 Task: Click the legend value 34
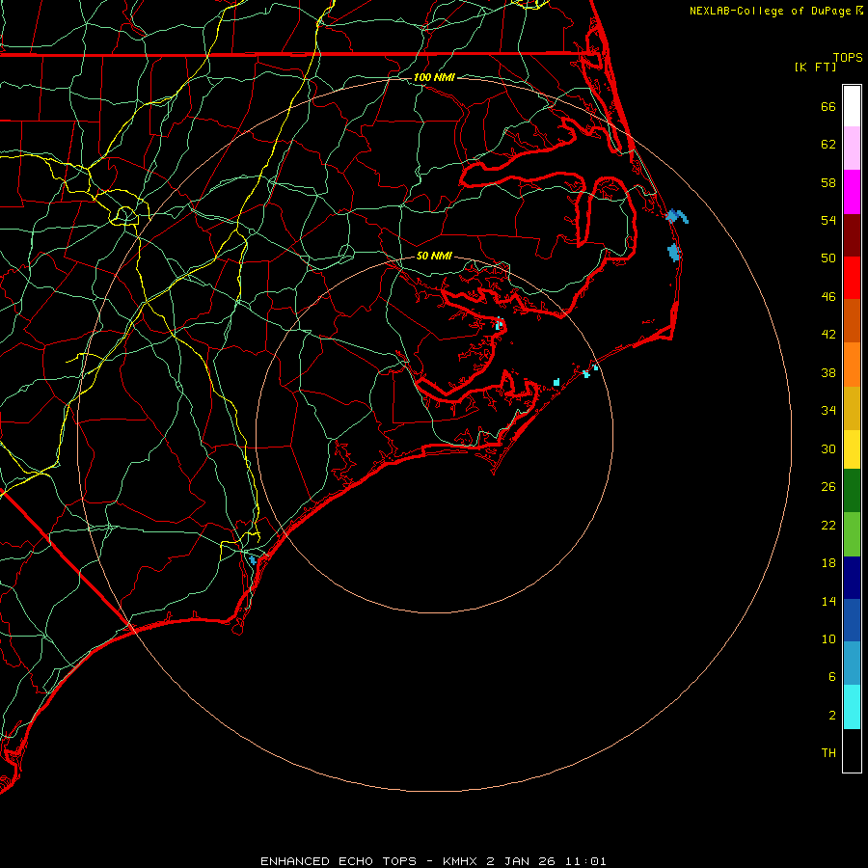click(828, 410)
